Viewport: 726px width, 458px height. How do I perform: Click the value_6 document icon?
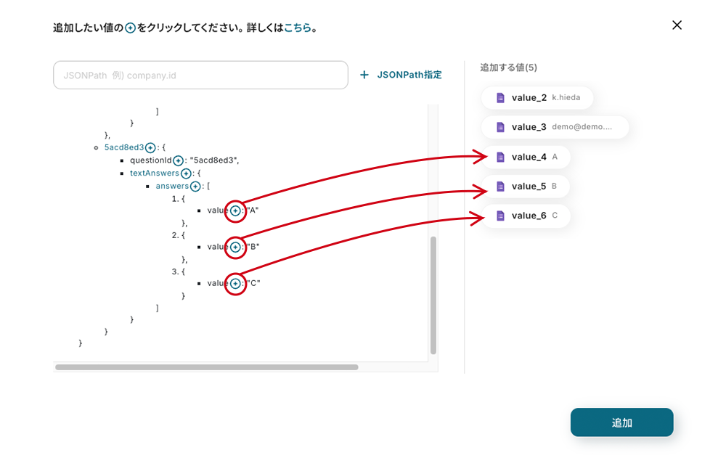click(500, 216)
